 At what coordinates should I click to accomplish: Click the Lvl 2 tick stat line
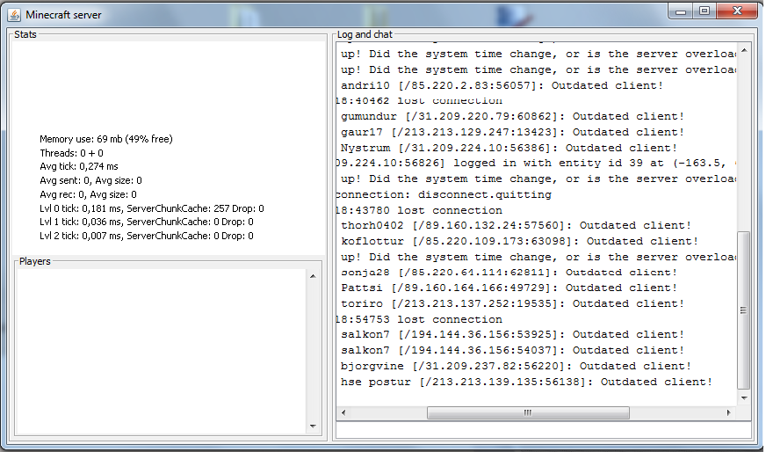pos(146,236)
